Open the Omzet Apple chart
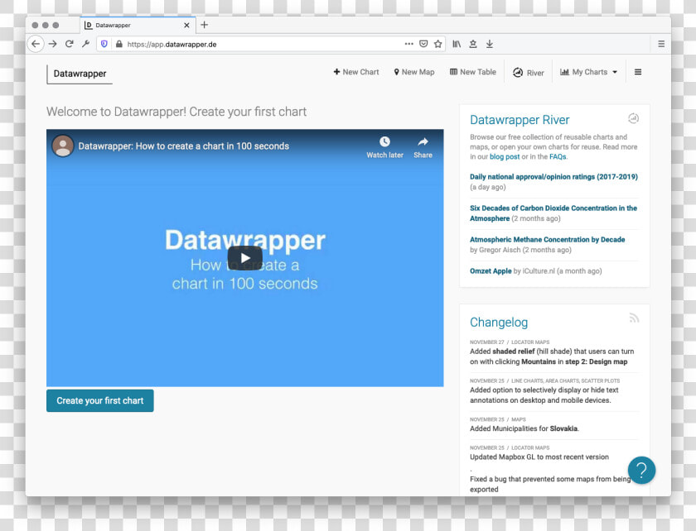Screen dimensions: 696x531 [x=491, y=271]
